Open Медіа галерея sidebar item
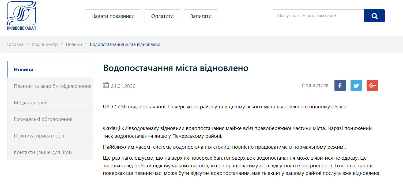The height and width of the screenshot is (189, 403). 50,103
